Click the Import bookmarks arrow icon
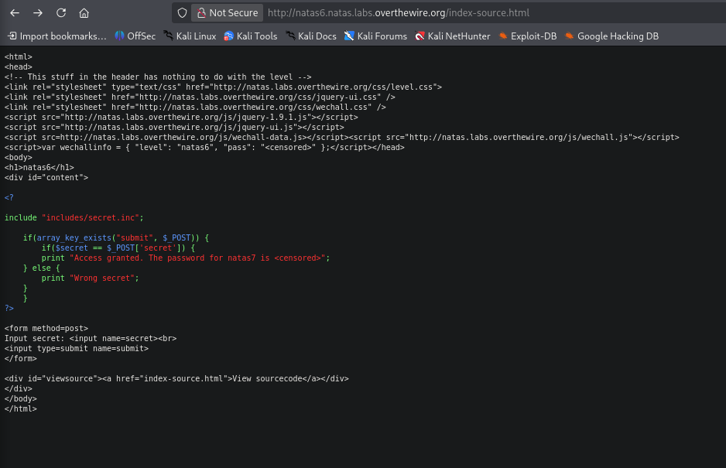726x468 pixels. tap(12, 36)
